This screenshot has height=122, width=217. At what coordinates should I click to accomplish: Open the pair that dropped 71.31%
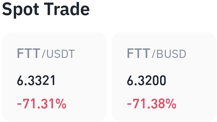[54, 77]
